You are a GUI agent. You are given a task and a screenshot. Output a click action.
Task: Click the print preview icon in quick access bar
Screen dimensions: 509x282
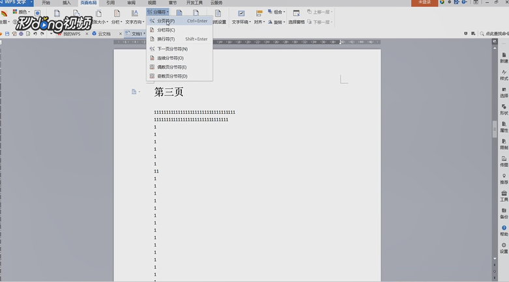click(x=28, y=34)
